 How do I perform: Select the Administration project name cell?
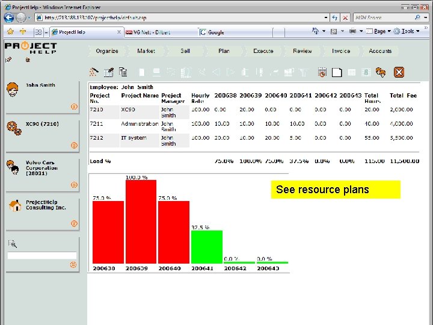coord(140,124)
